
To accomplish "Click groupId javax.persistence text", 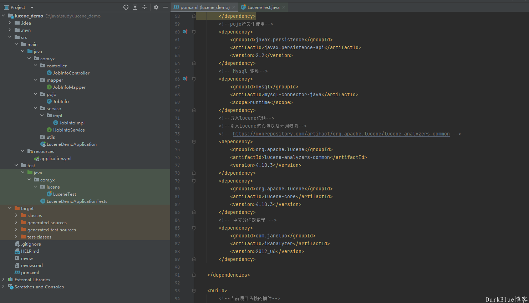I will coord(280,40).
